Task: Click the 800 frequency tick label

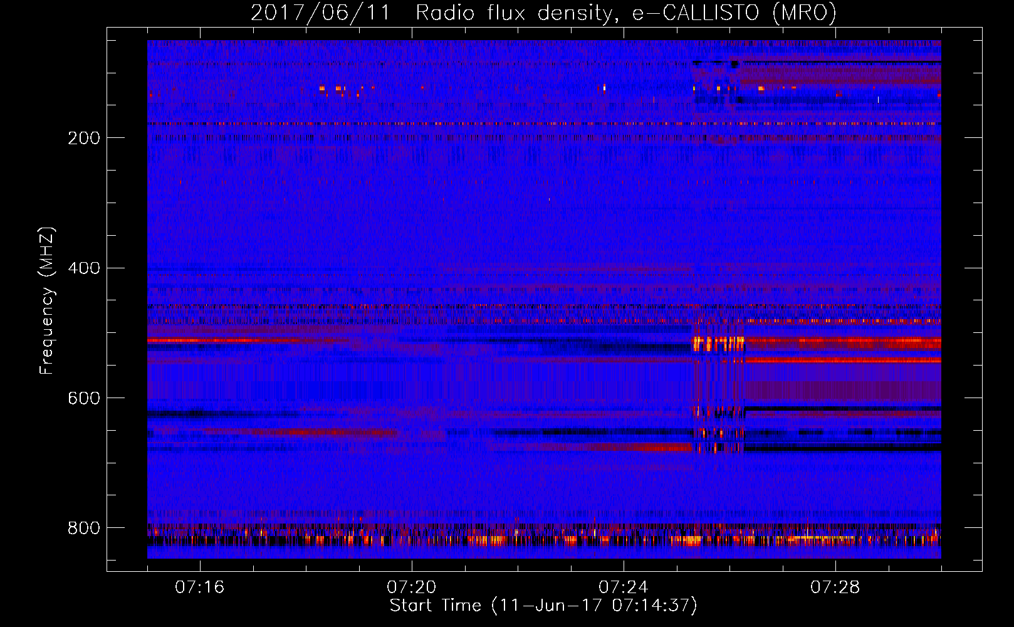Action: pyautogui.click(x=84, y=528)
